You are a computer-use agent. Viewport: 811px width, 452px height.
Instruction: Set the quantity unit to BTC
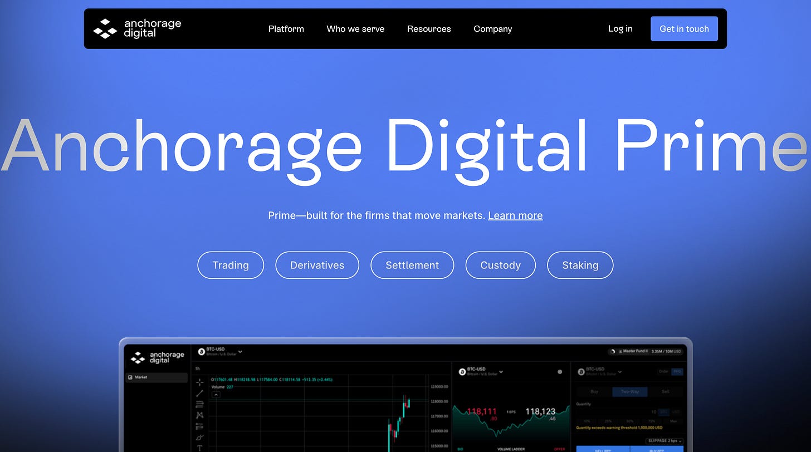tap(663, 412)
